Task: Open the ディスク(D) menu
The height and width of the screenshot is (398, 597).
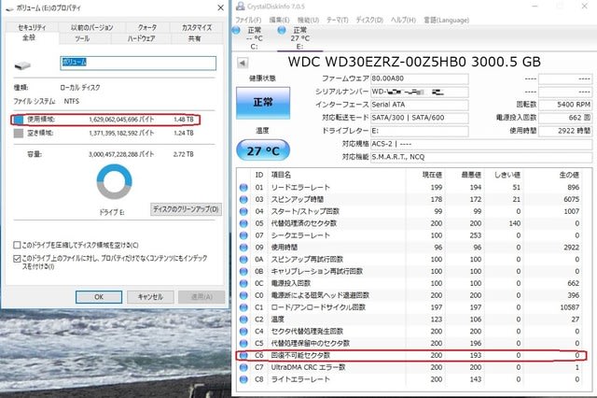Action: [369, 20]
